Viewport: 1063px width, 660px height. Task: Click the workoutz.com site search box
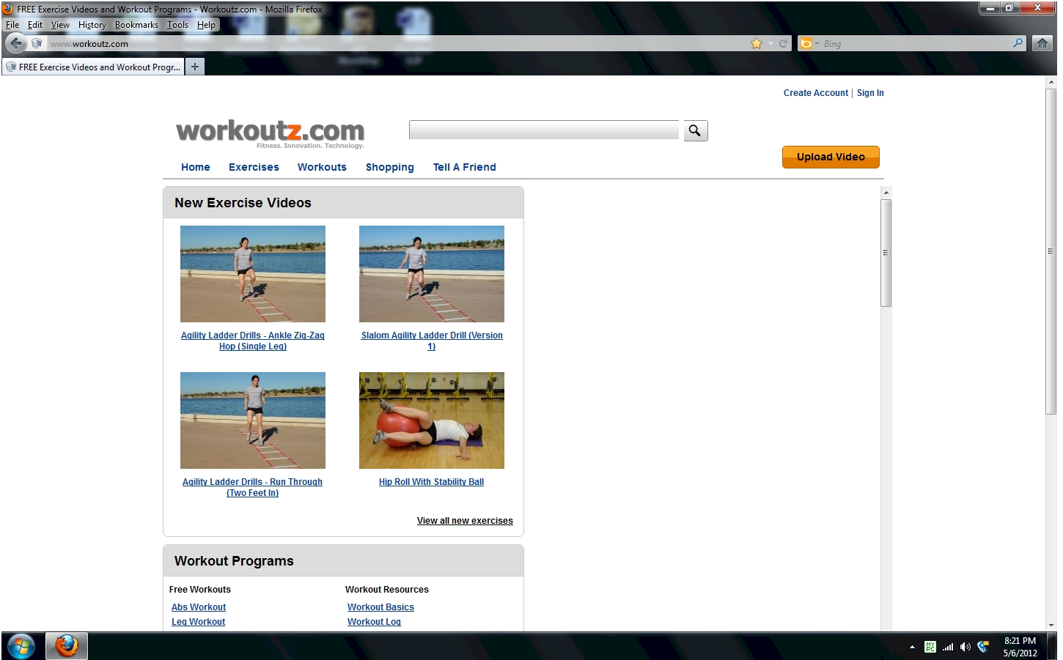(544, 130)
